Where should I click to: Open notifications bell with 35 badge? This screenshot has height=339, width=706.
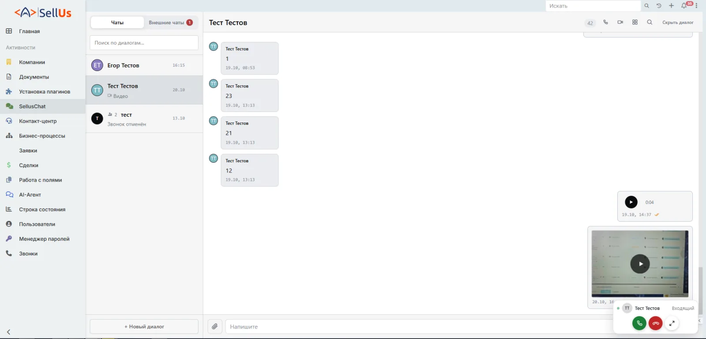(684, 6)
